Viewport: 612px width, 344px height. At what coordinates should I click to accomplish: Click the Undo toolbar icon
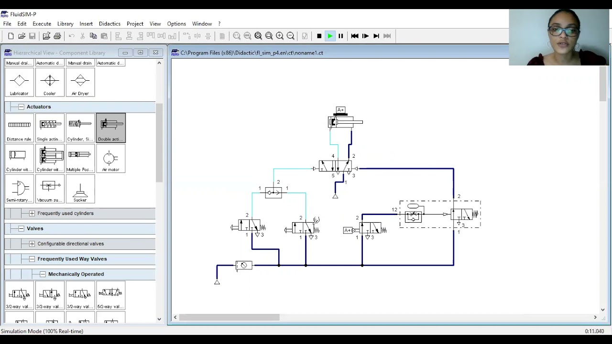[x=72, y=36]
